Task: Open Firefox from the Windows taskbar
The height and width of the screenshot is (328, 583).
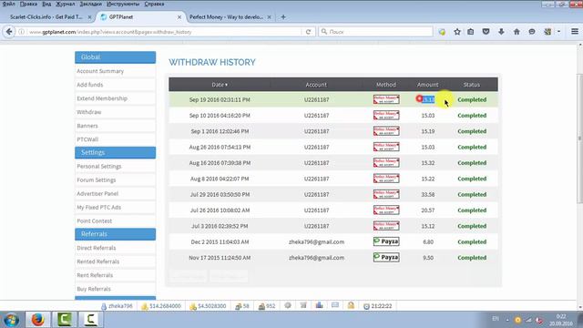Action: click(x=37, y=320)
